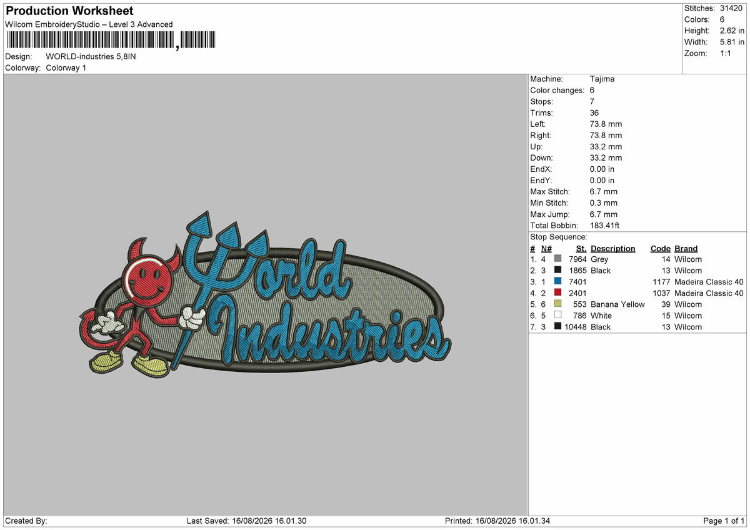750x530 pixels.
Task: Click stitch count '10448' in row 7
Action: (x=575, y=327)
